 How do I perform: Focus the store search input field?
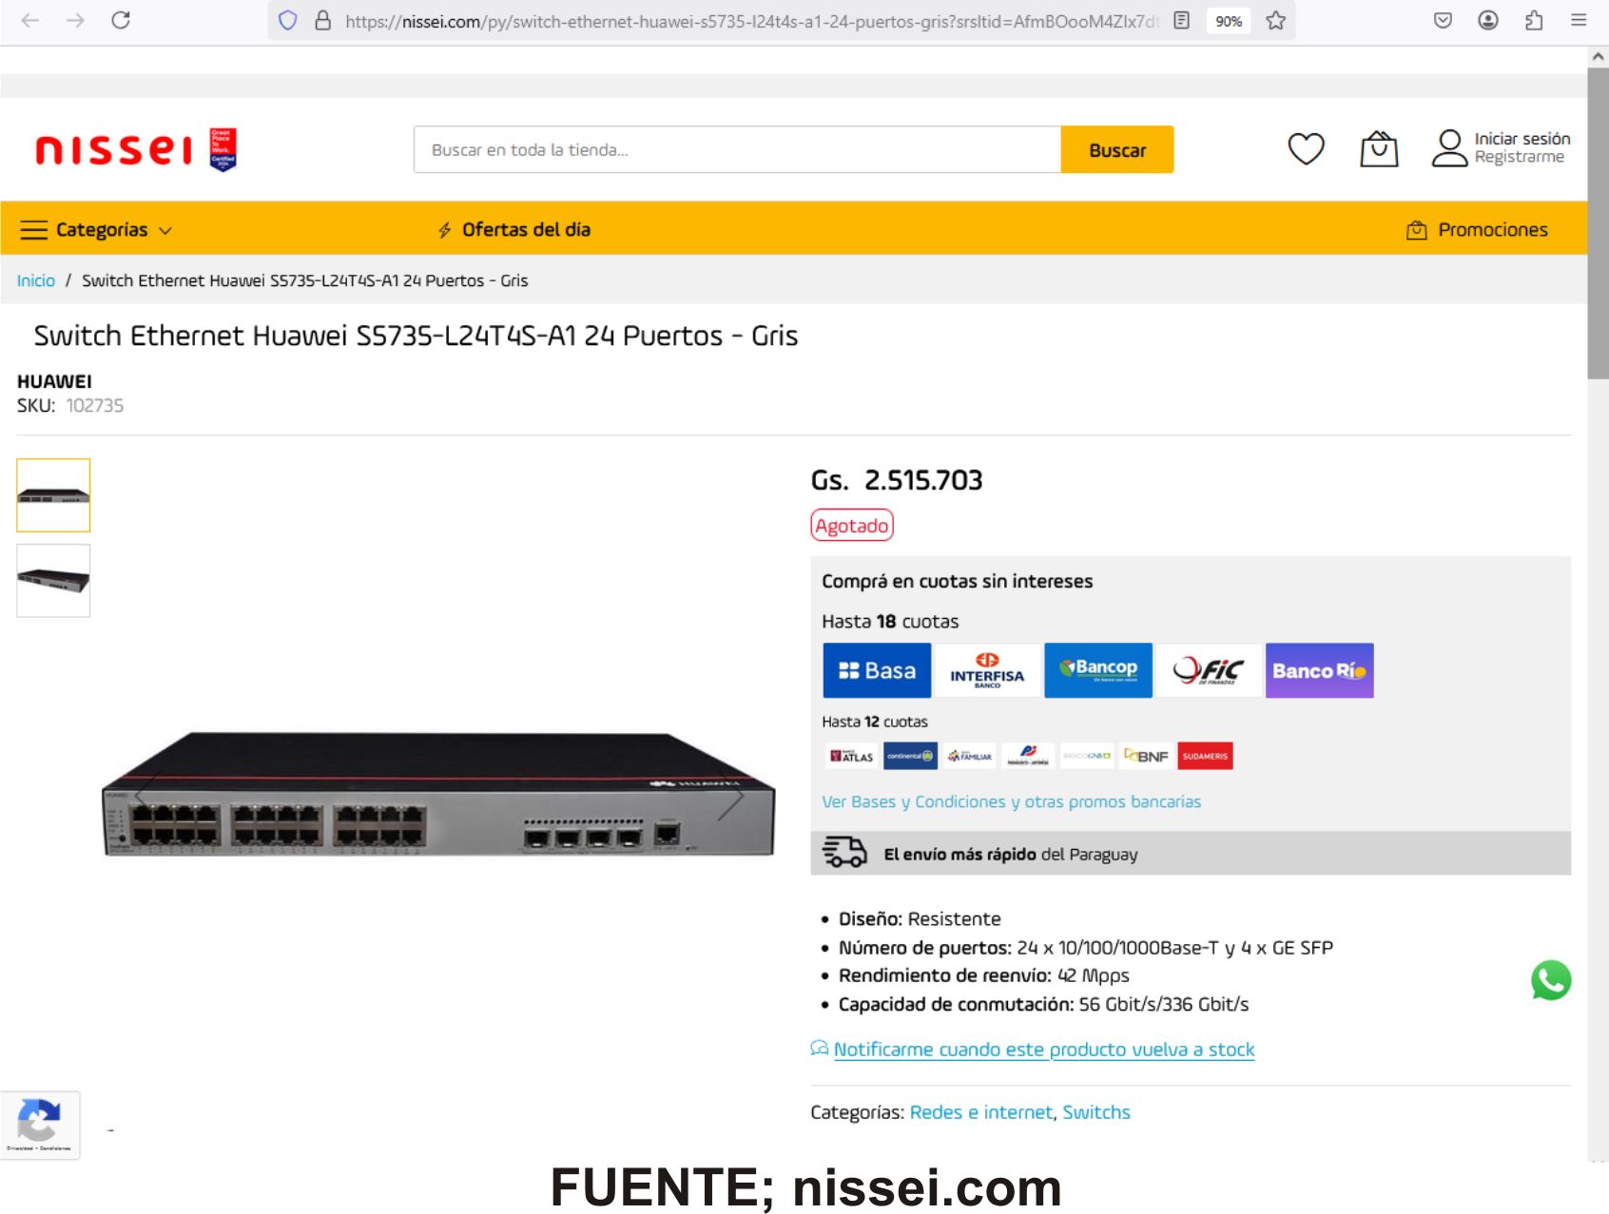click(737, 150)
